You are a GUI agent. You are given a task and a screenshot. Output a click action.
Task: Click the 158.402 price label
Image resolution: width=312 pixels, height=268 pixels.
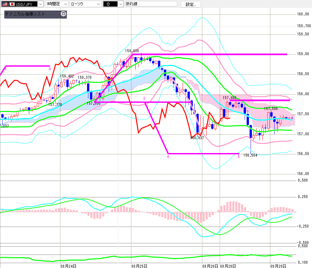[67, 76]
